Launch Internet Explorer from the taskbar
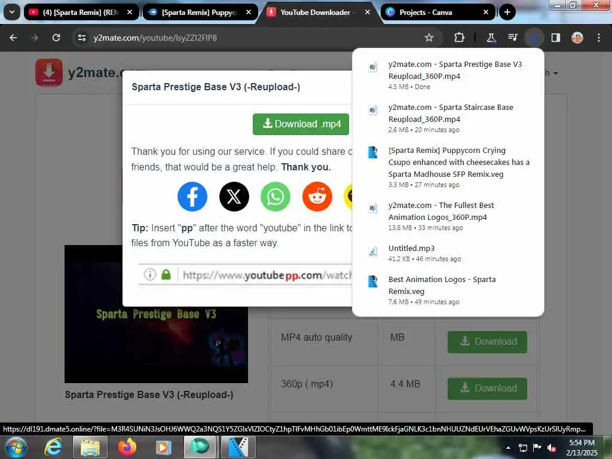The image size is (612, 459). (53, 447)
